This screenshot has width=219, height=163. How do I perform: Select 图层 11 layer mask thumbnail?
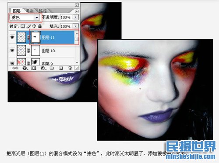pos(35,37)
